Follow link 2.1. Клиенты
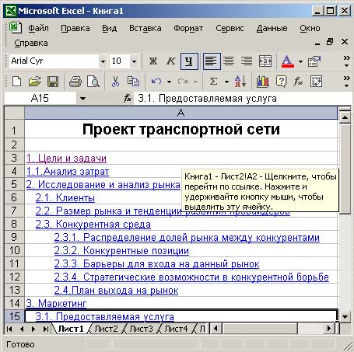 point(65,197)
